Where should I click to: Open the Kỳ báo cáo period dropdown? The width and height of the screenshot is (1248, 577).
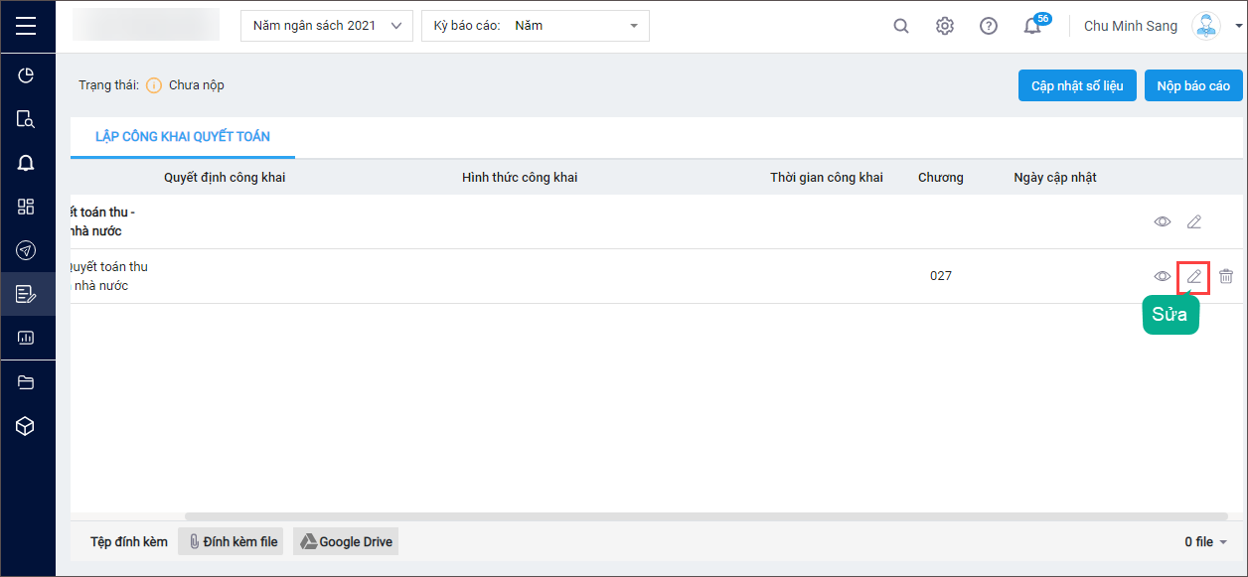[x=536, y=26]
